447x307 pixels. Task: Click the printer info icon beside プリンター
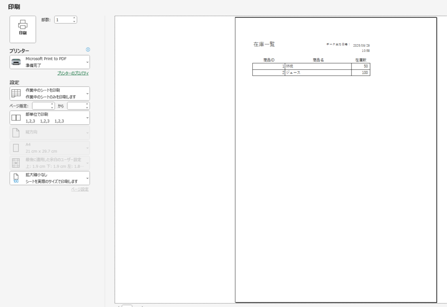[88, 50]
